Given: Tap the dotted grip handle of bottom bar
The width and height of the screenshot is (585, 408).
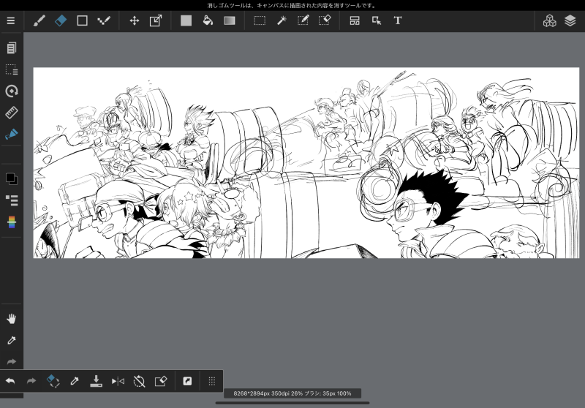Looking at the screenshot, I should [x=211, y=381].
